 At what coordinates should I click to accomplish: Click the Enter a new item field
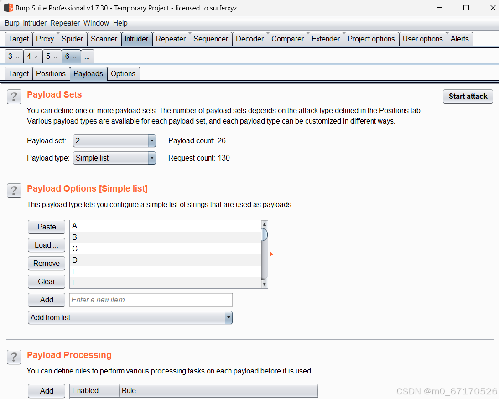click(151, 300)
